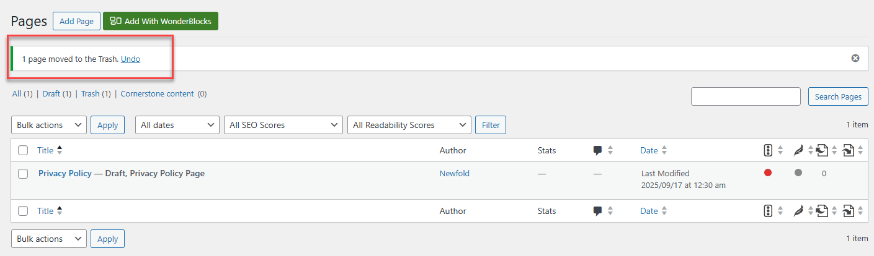
Task: Click the red SEO score dot for Privacy Policy
Action: (x=768, y=173)
